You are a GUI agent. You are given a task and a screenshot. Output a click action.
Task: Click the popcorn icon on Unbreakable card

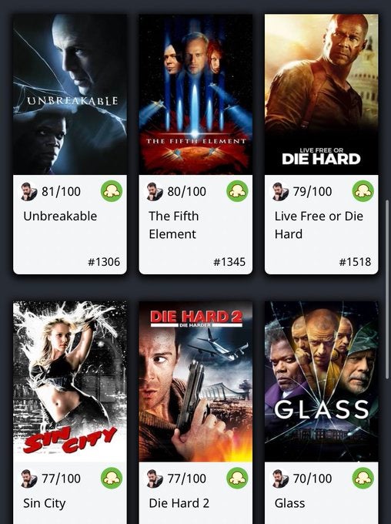coord(112,191)
